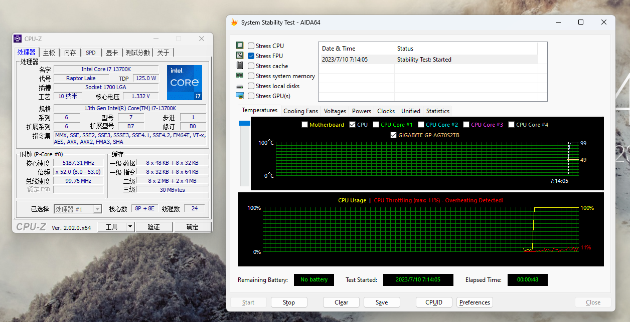Image resolution: width=630 pixels, height=322 pixels.
Task: Toggle the Motherboard temperature checkbox
Action: coord(304,125)
